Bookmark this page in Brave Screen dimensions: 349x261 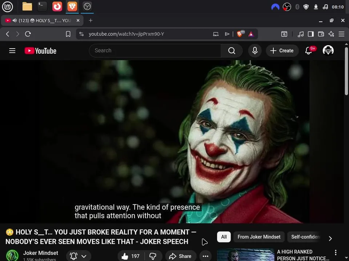click(68, 34)
